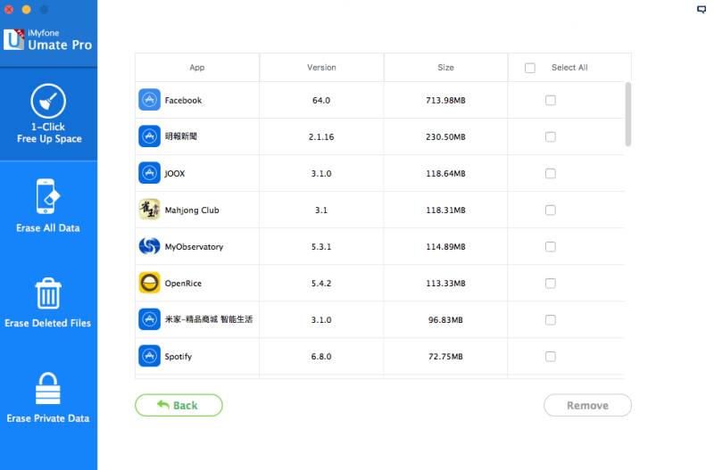
Task: Click the Mahjong Club app icon
Action: (149, 210)
